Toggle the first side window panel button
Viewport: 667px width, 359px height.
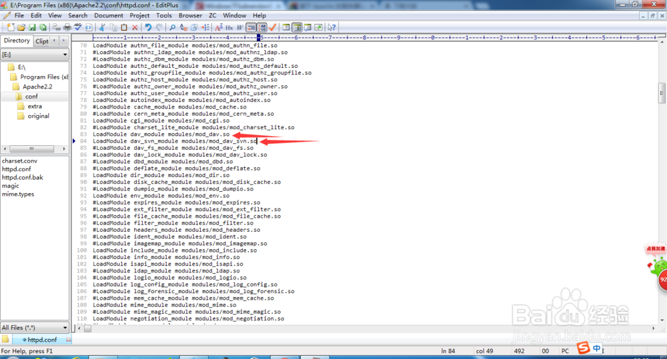coord(286,27)
